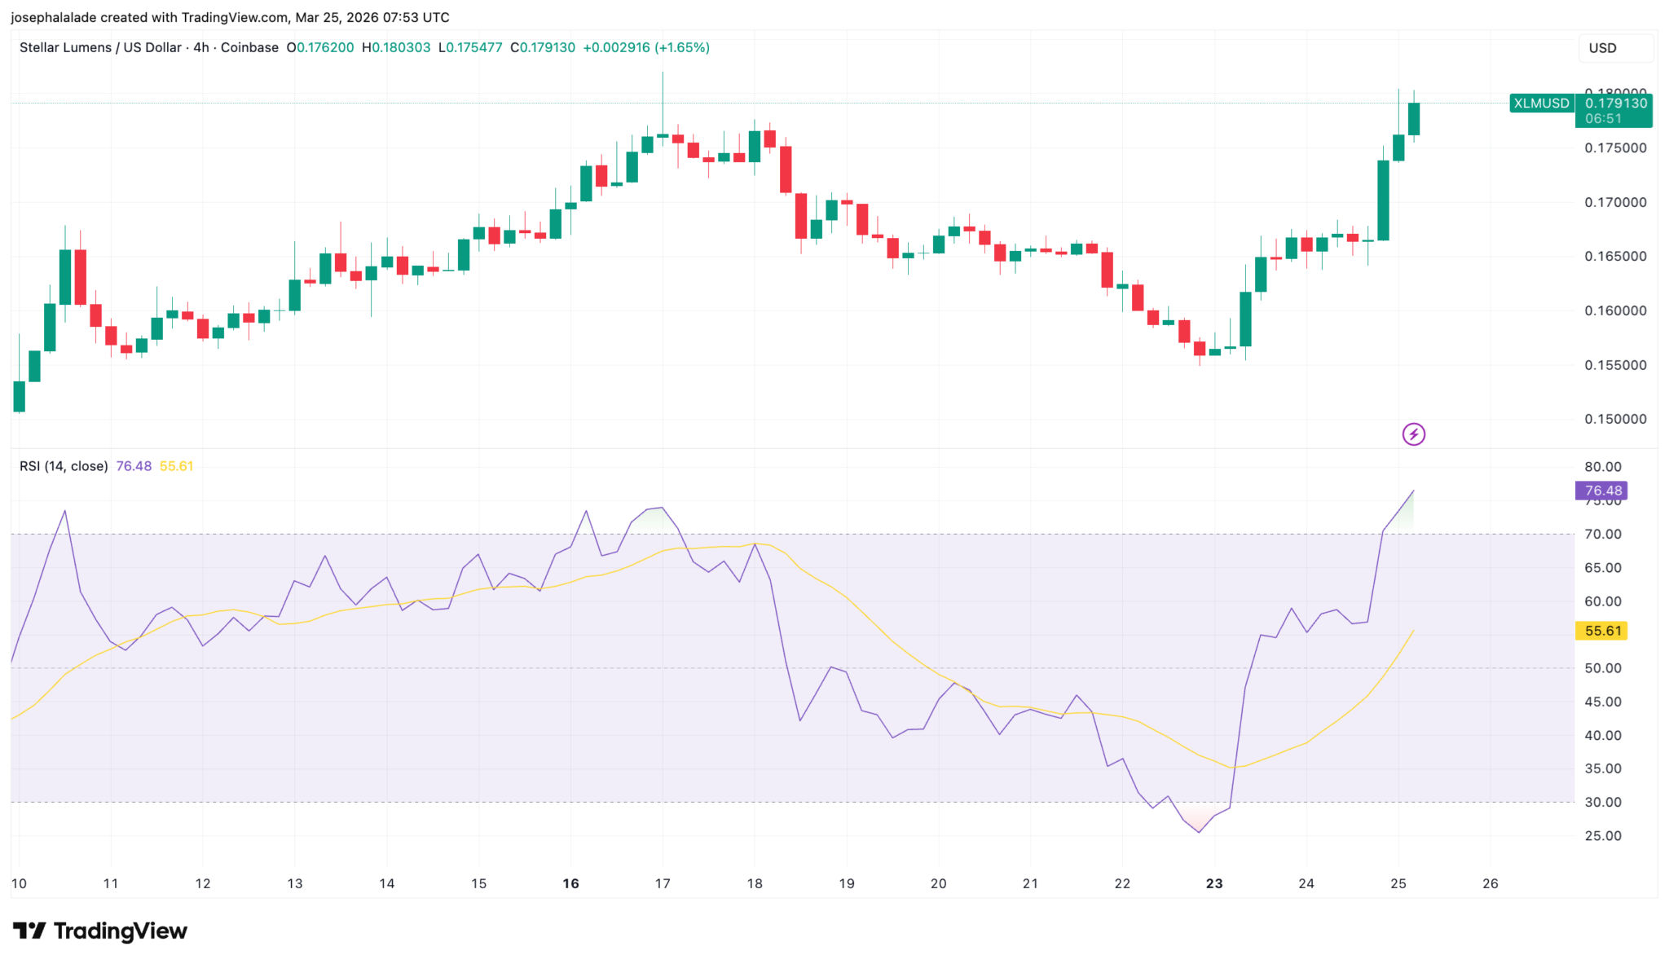Click the 0.150000 price axis label

(1614, 419)
